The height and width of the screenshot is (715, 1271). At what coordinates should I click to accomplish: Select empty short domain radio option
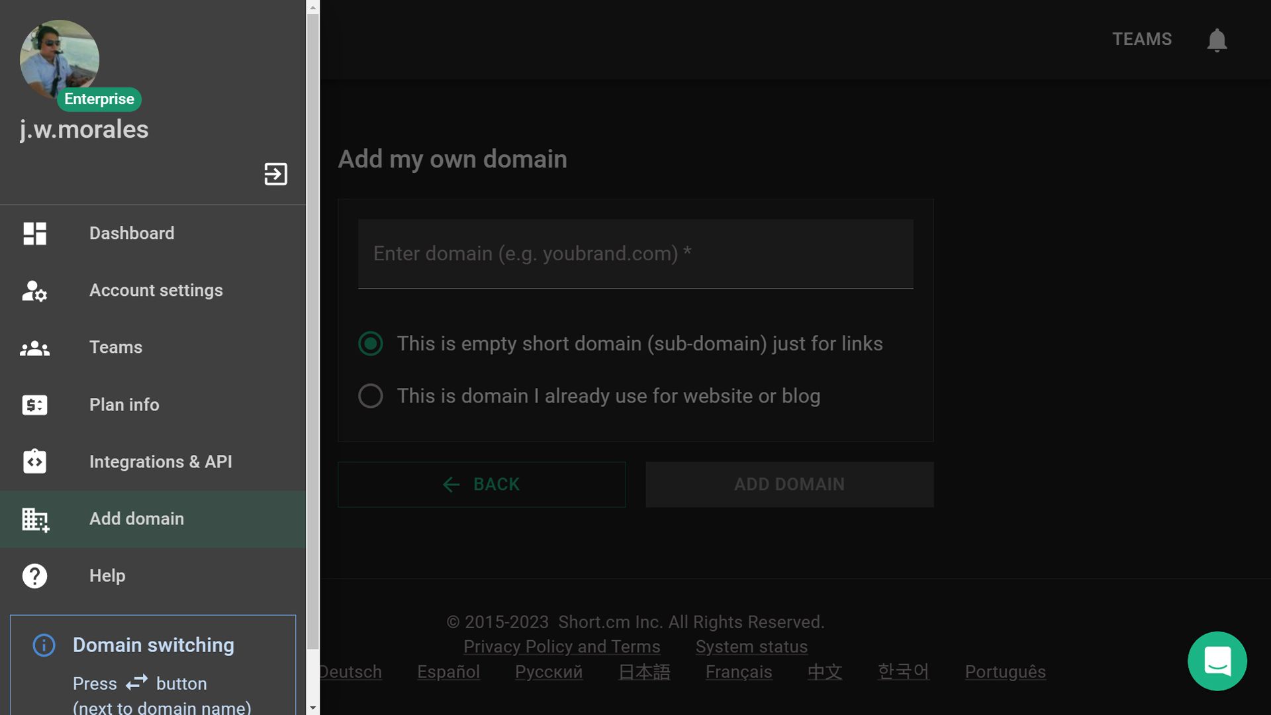371,344
